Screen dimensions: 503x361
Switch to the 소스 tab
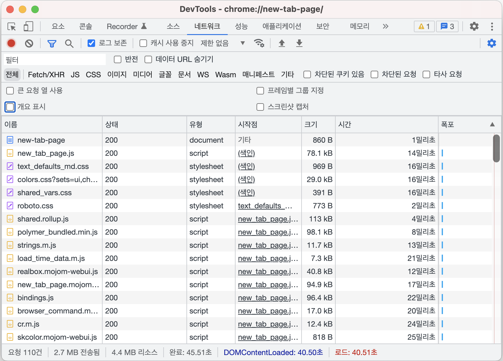coord(173,26)
